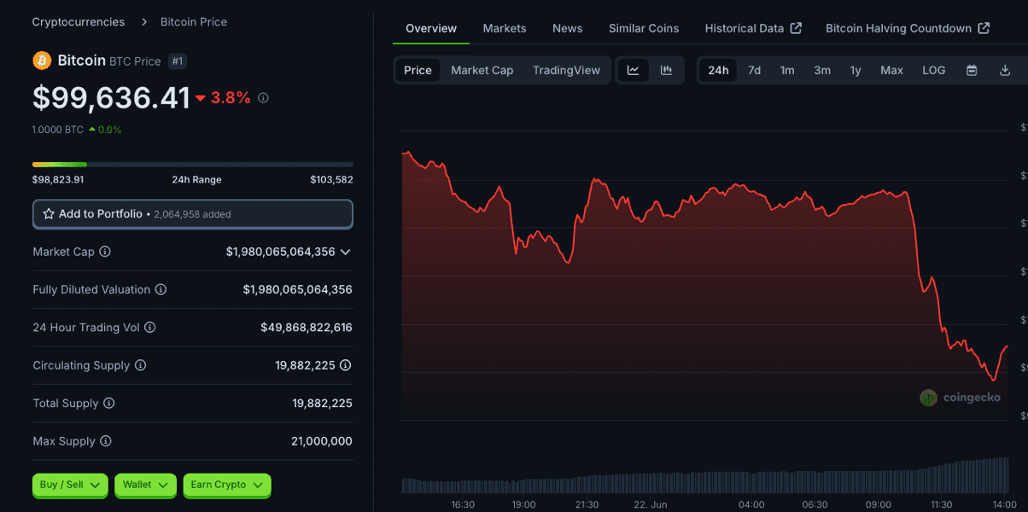Click the $103,582 range high value
This screenshot has width=1028, height=512.
pyautogui.click(x=331, y=180)
